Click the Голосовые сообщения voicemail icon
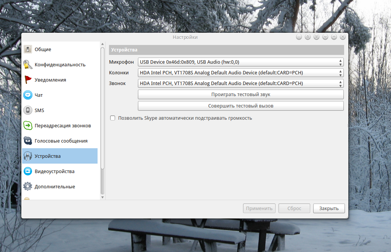 pos(28,141)
